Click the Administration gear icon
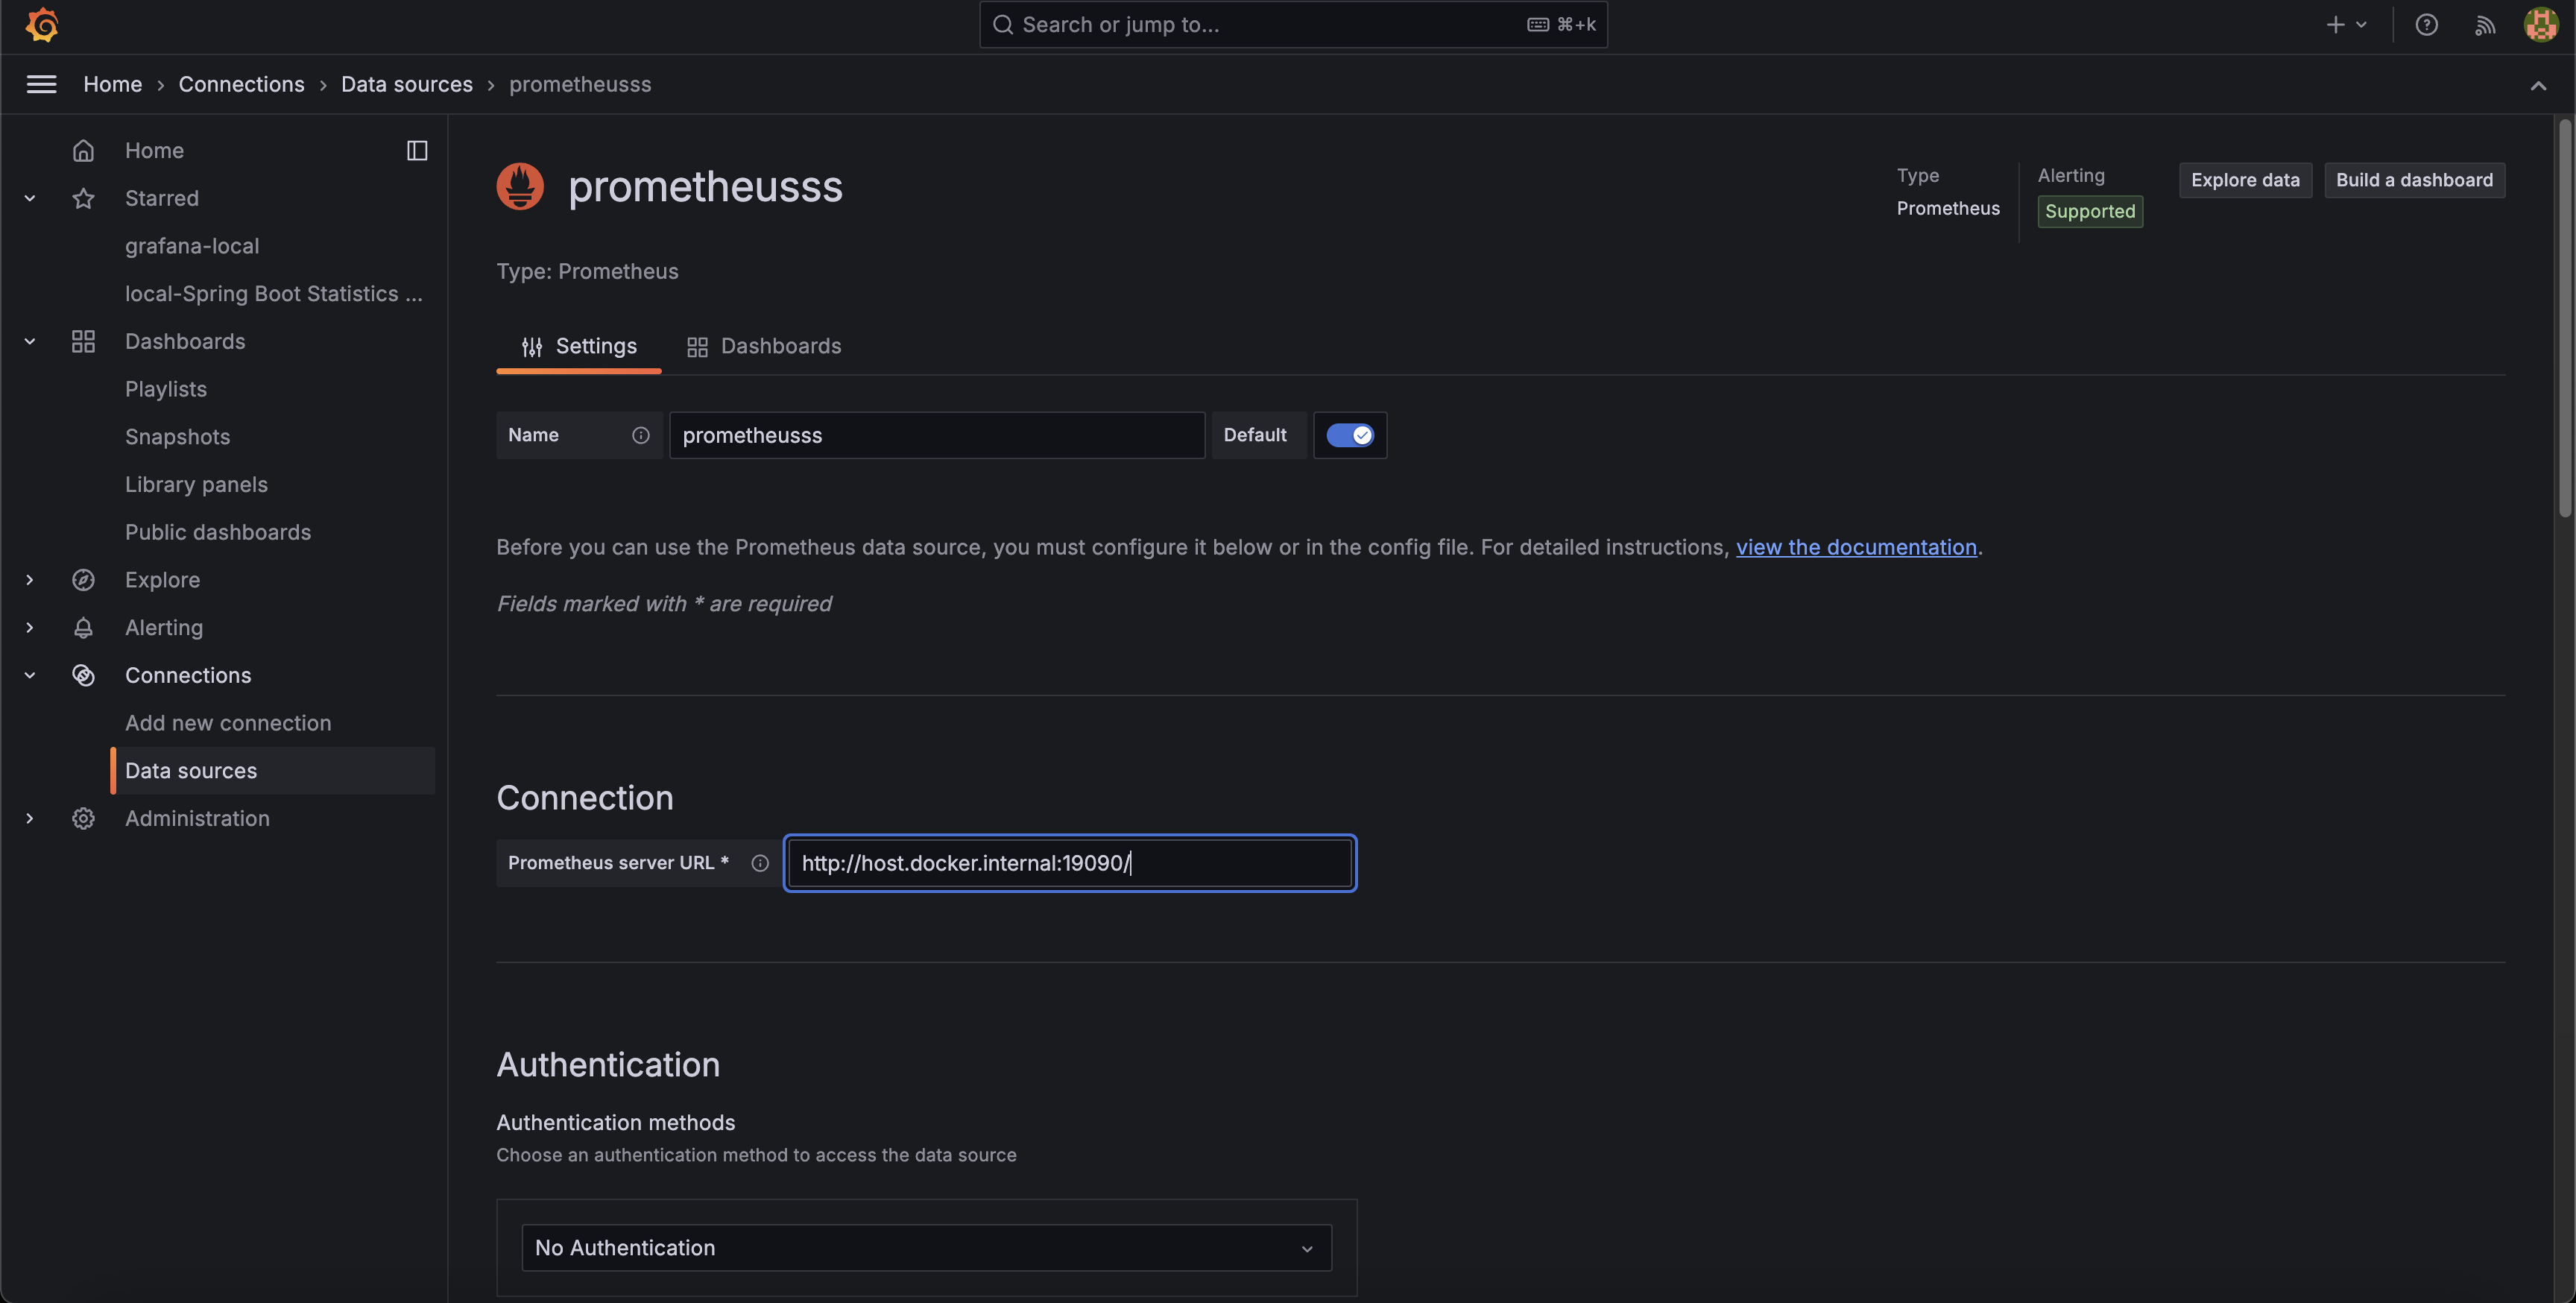Screen dimensions: 2576x1303 83,818
